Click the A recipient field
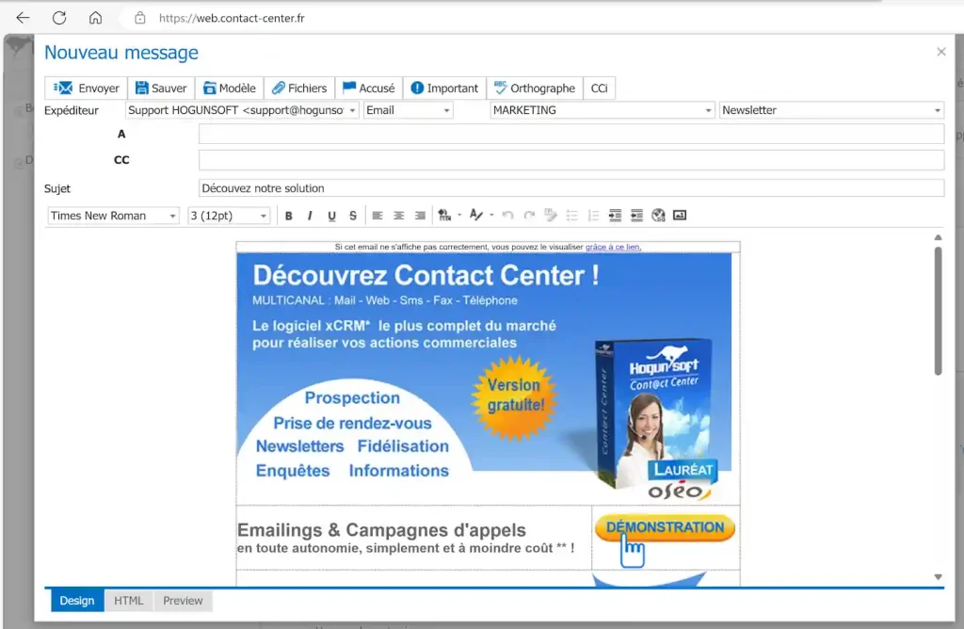The height and width of the screenshot is (629, 964). point(571,134)
